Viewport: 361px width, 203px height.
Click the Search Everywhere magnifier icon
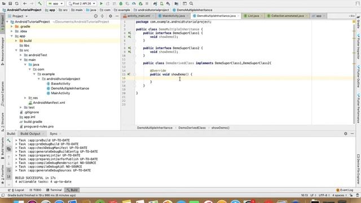191,4
